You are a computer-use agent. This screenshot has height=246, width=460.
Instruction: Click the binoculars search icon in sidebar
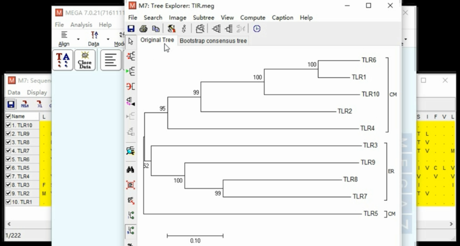pyautogui.click(x=131, y=170)
